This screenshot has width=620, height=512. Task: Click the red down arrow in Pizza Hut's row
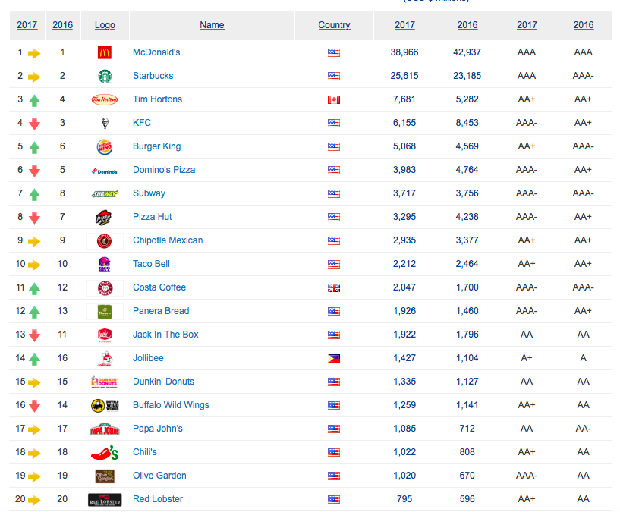pos(34,218)
